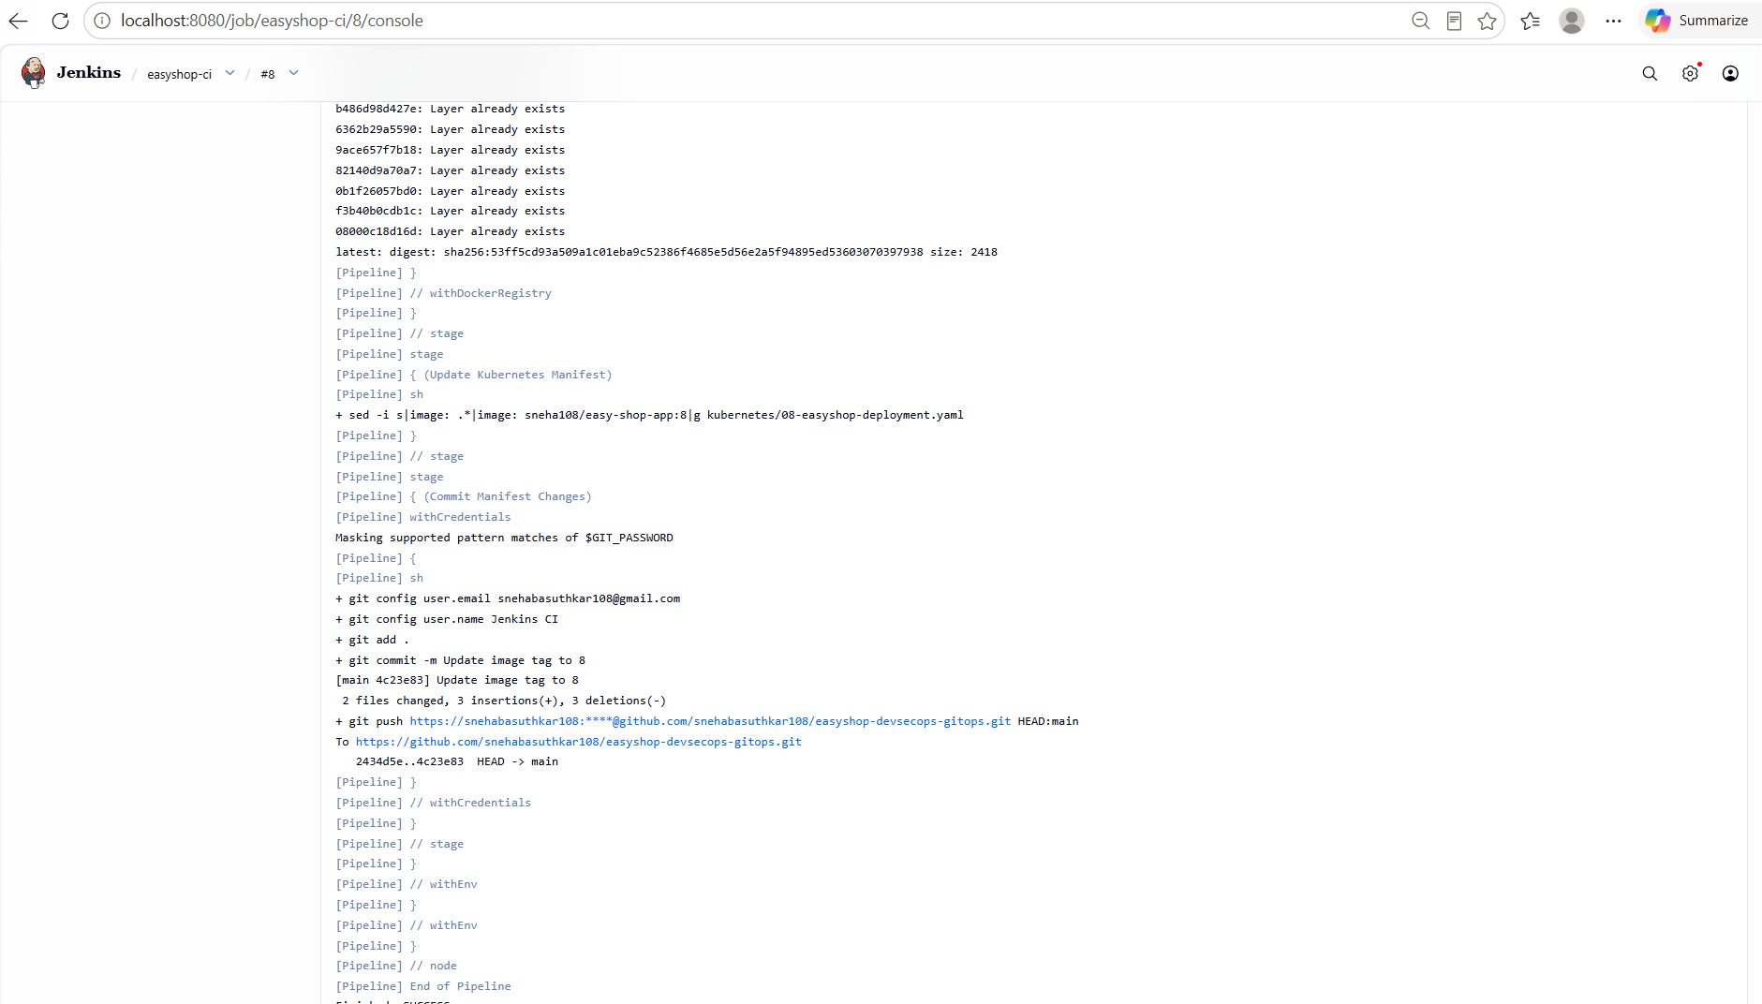This screenshot has width=1762, height=1004.
Task: Open easyshop-ci job breadcrumb
Action: [x=179, y=74]
